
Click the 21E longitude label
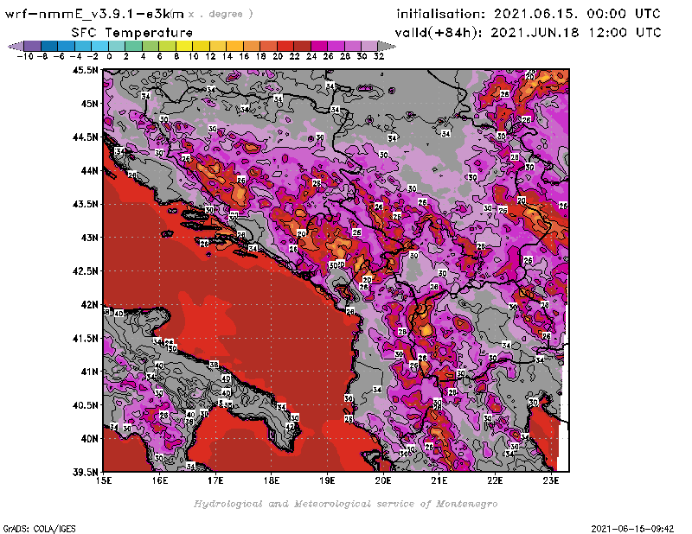tap(439, 480)
